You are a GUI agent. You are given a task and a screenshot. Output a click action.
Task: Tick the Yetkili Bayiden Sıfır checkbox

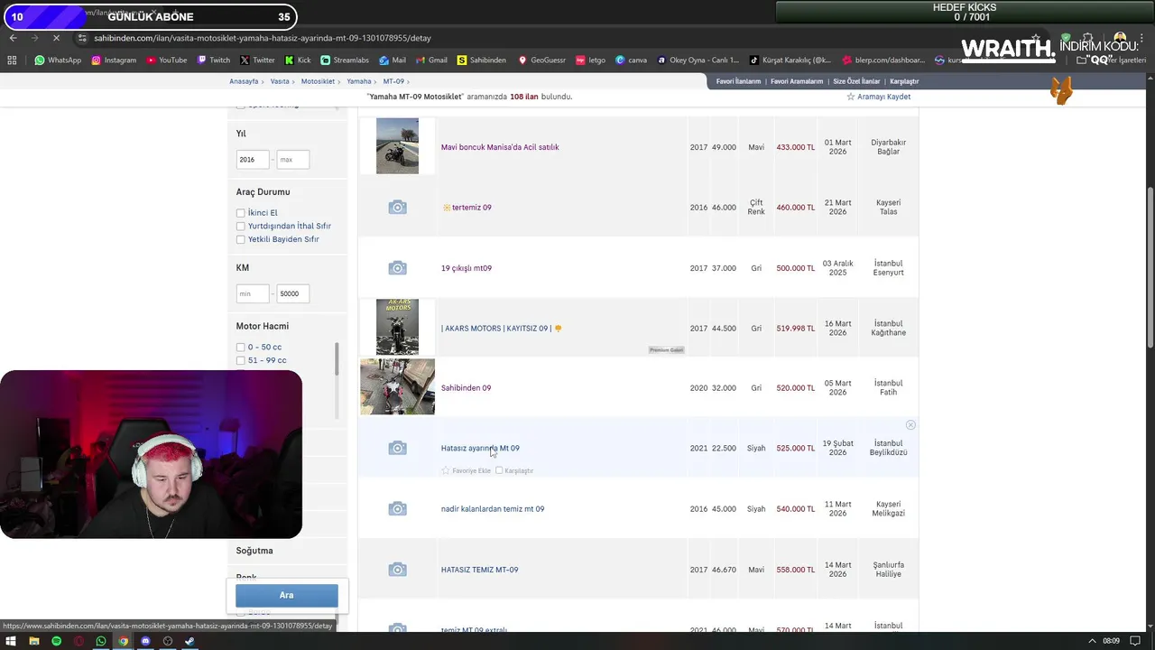coord(241,239)
